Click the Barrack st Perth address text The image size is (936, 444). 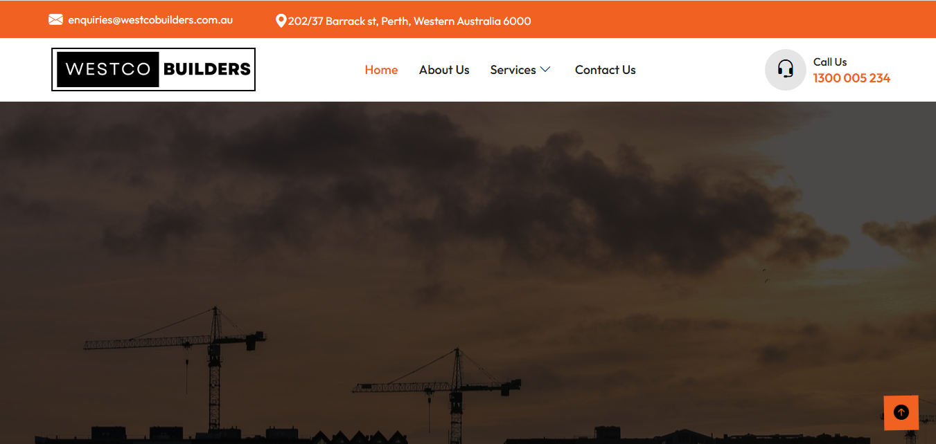pos(409,21)
